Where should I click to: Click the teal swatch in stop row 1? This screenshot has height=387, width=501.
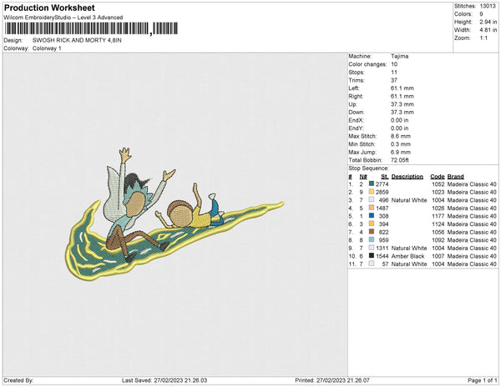click(x=372, y=184)
